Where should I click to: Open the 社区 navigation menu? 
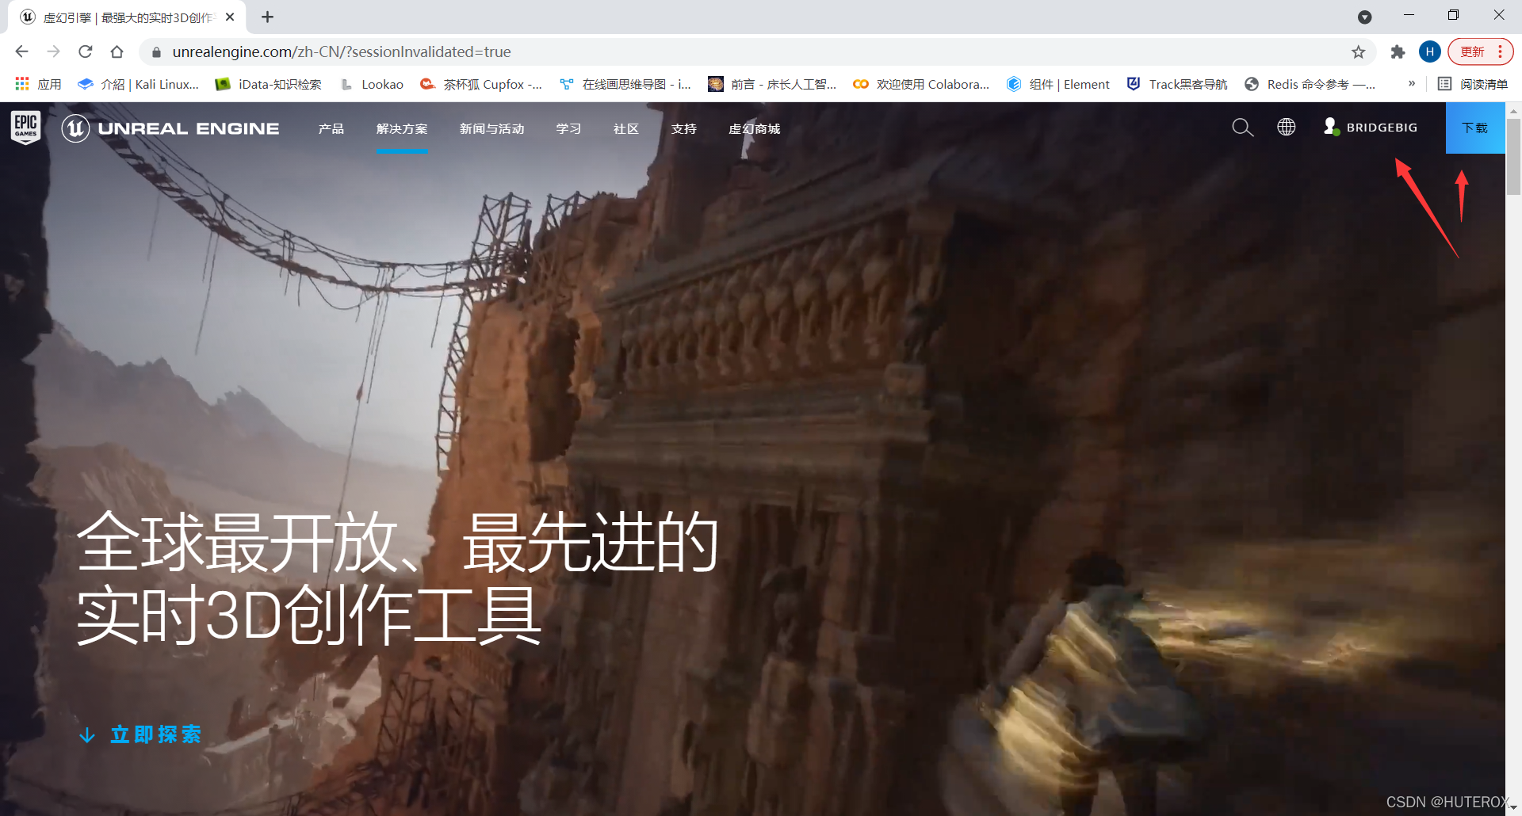625,128
